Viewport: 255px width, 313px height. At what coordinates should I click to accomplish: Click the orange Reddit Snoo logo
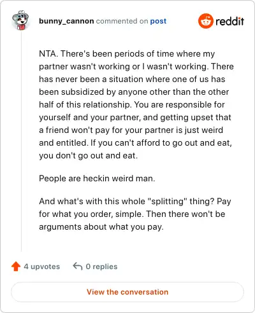tap(205, 21)
